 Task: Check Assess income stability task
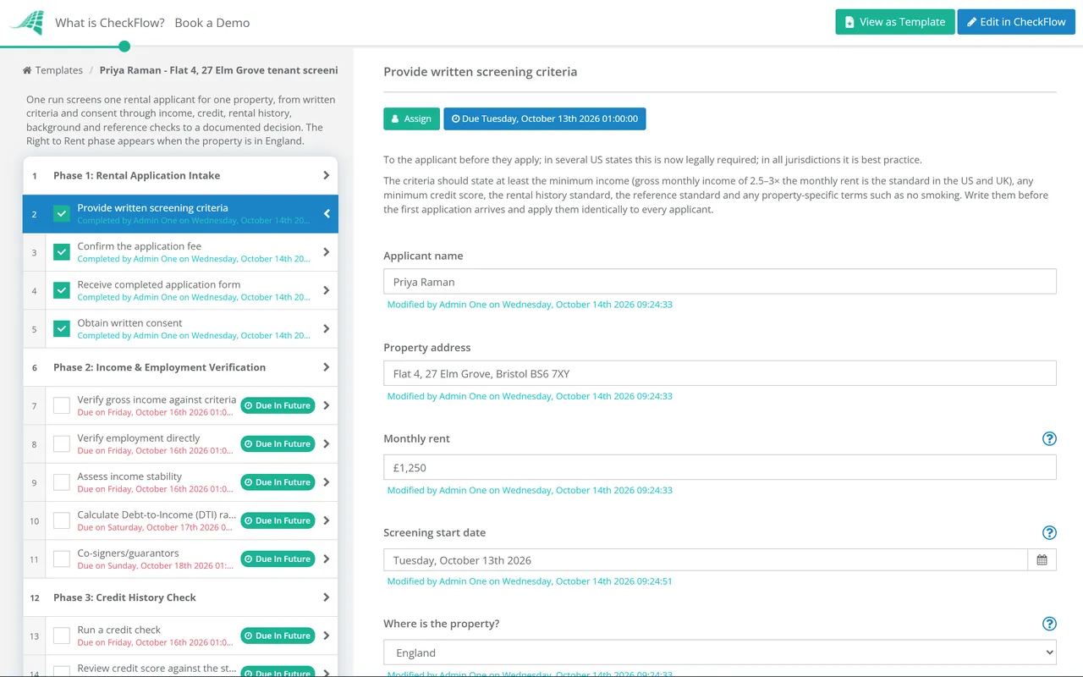(62, 482)
